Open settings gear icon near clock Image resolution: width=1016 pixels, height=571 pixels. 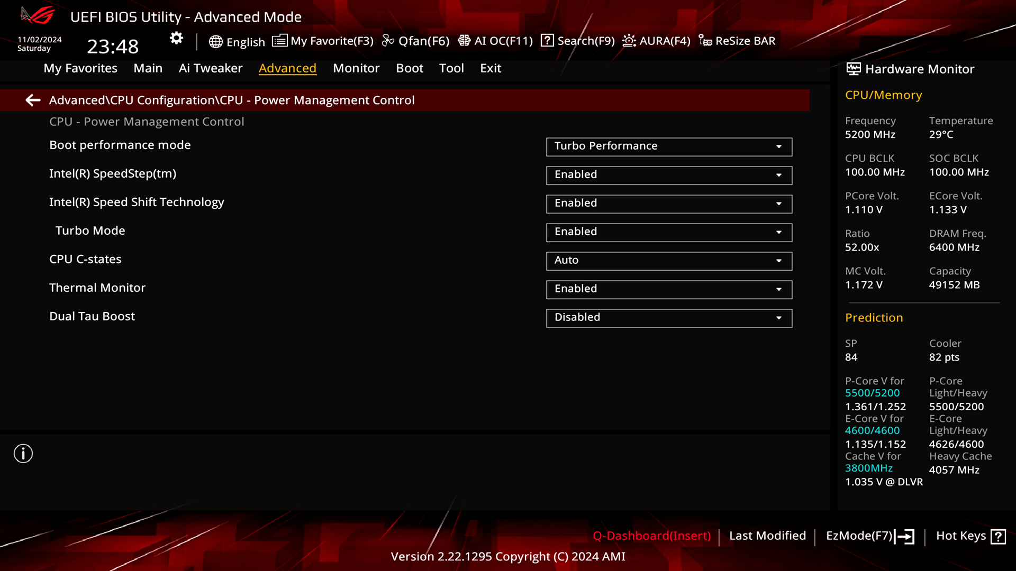point(176,38)
